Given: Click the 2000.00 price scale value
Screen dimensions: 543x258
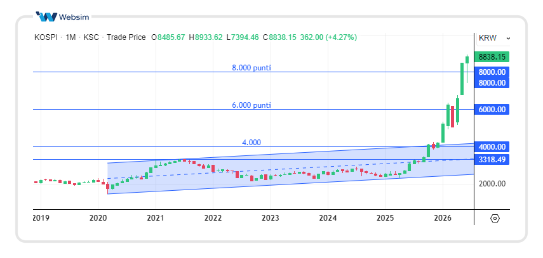Looking at the screenshot, I should click(492, 184).
